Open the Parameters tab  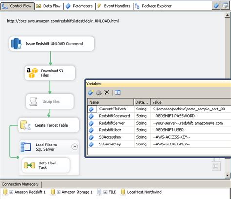[79, 6]
